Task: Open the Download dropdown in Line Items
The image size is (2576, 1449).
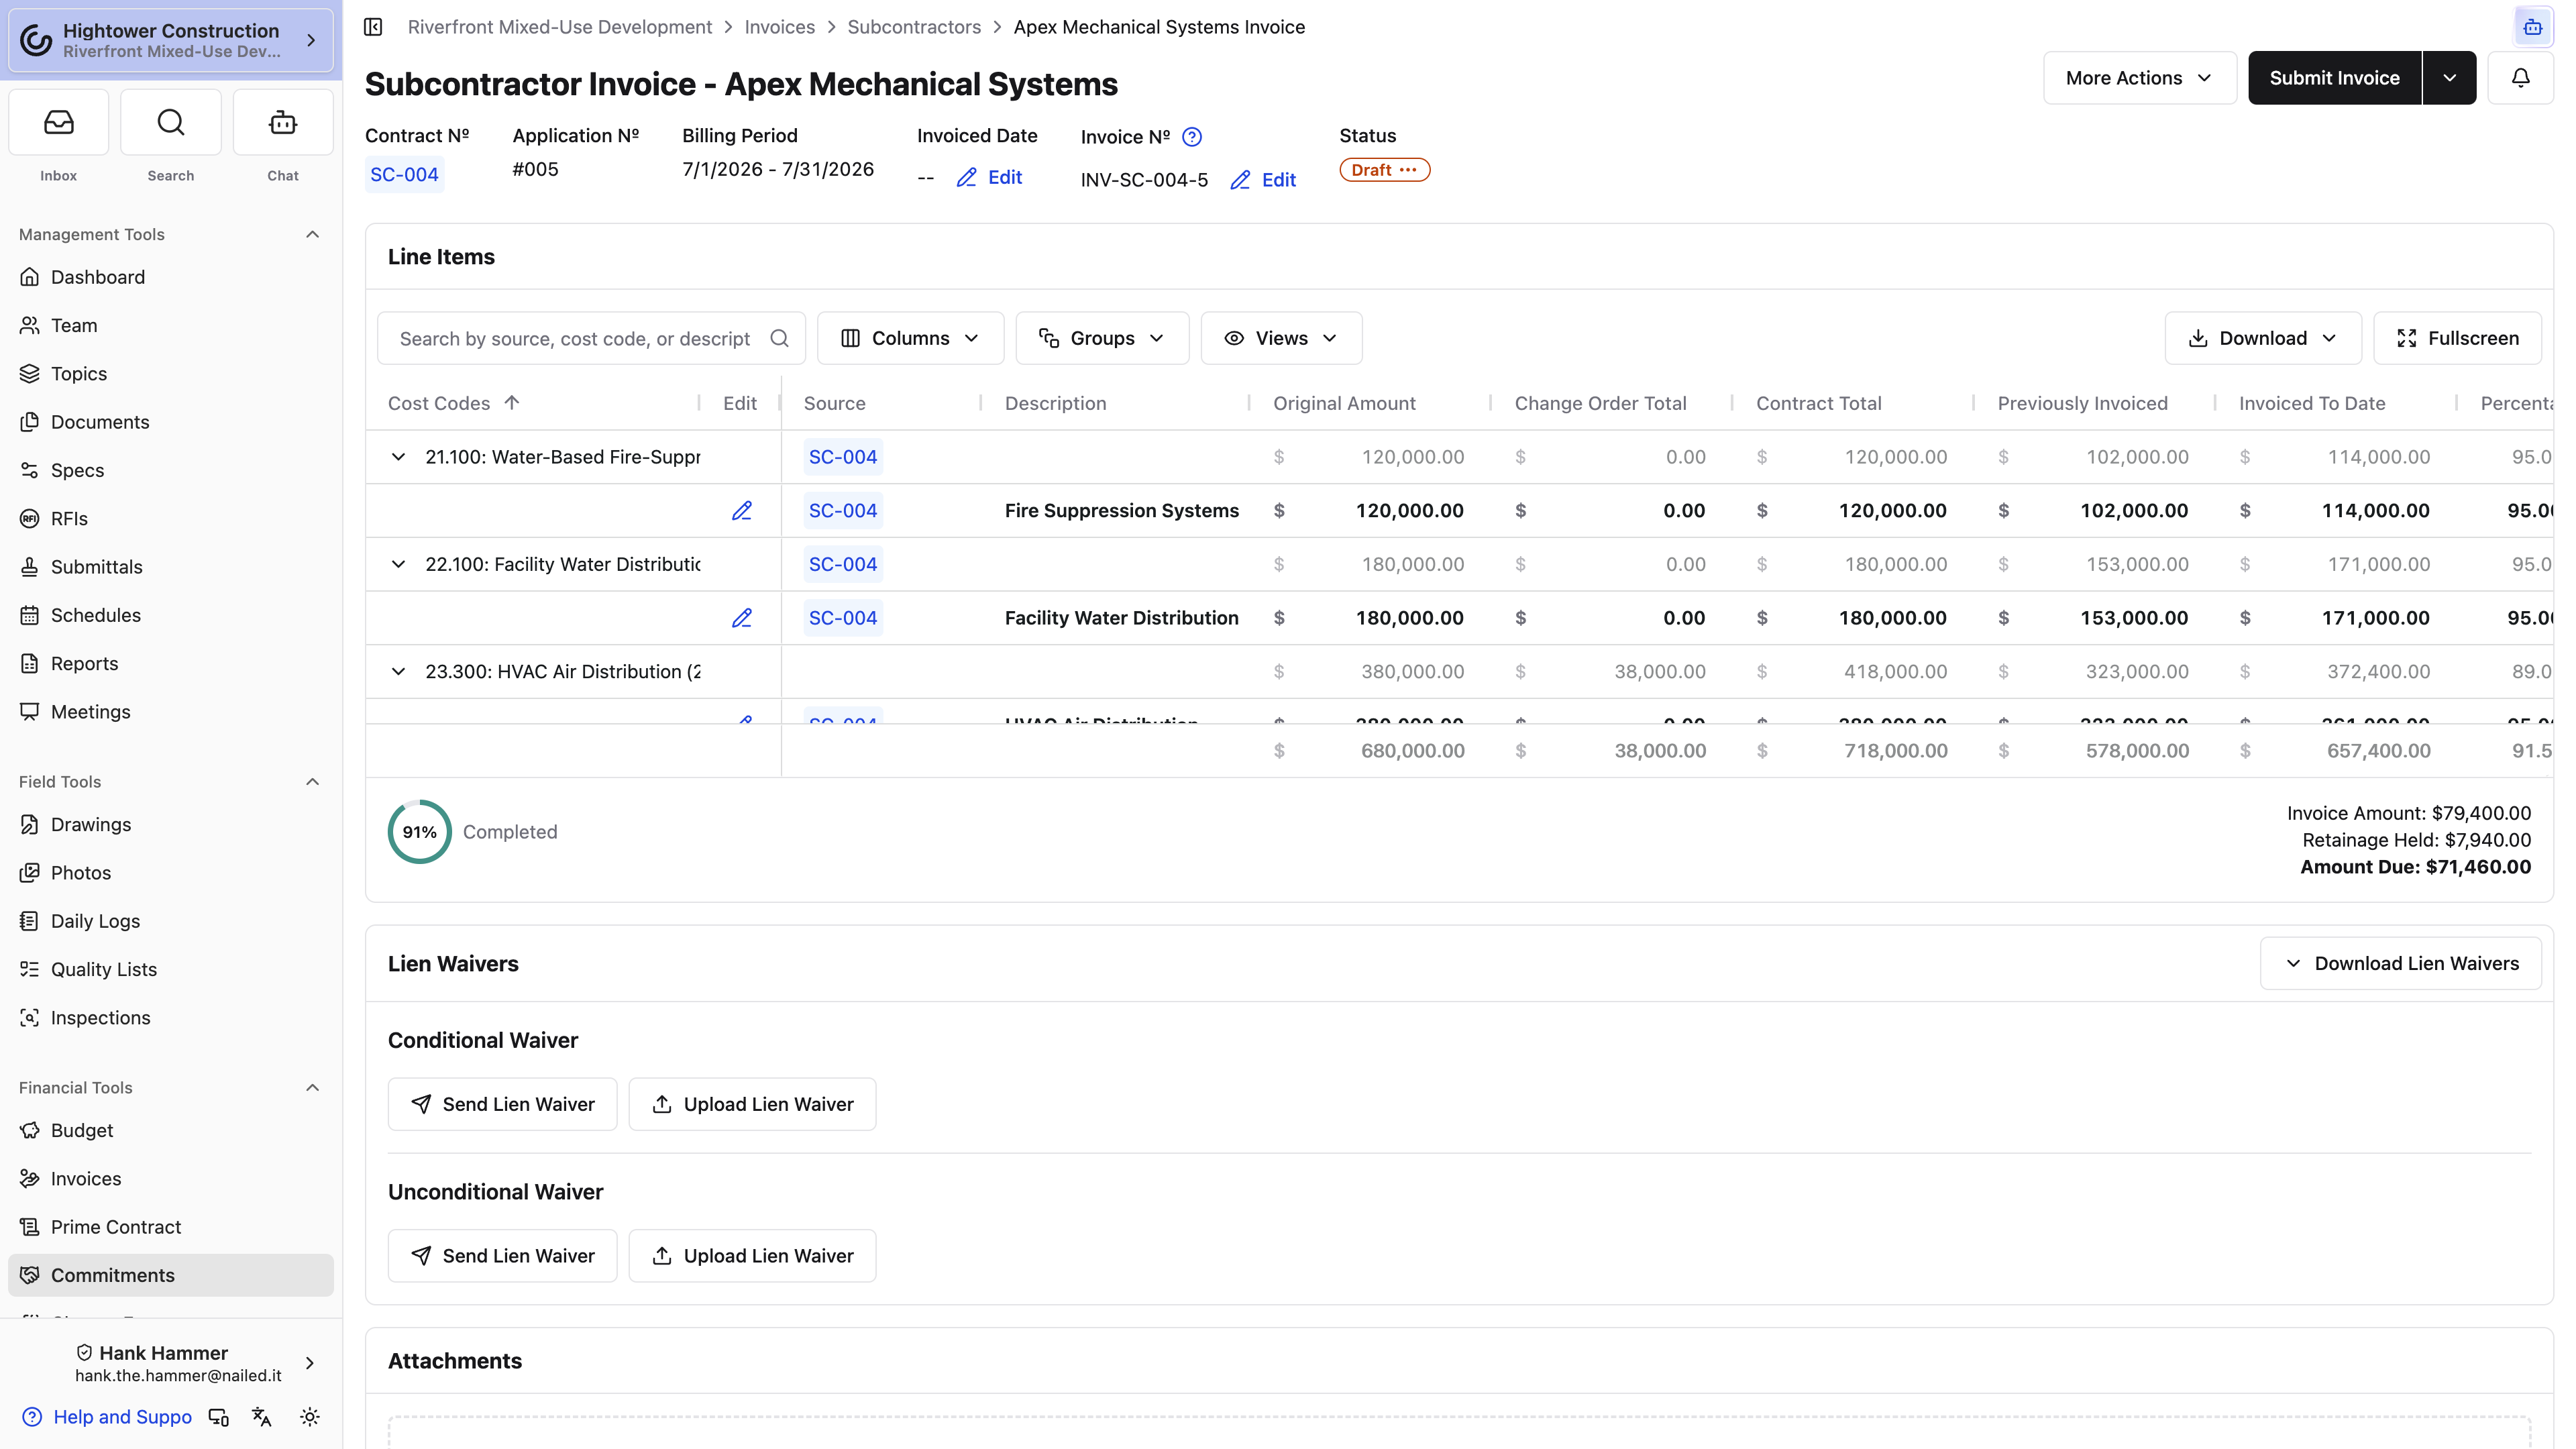Action: coord(2263,339)
